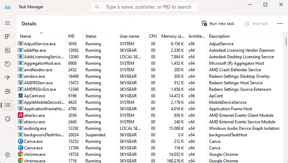Click the Canva icon for PID 13252
The image size is (288, 163).
[20, 141]
